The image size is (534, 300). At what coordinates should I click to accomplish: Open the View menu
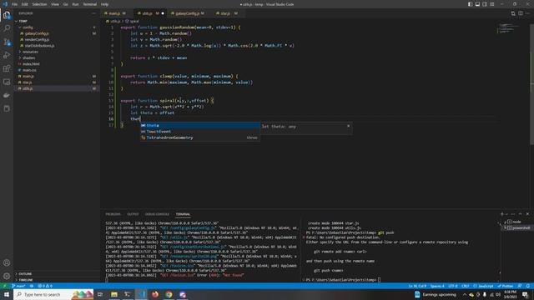(x=55, y=4)
